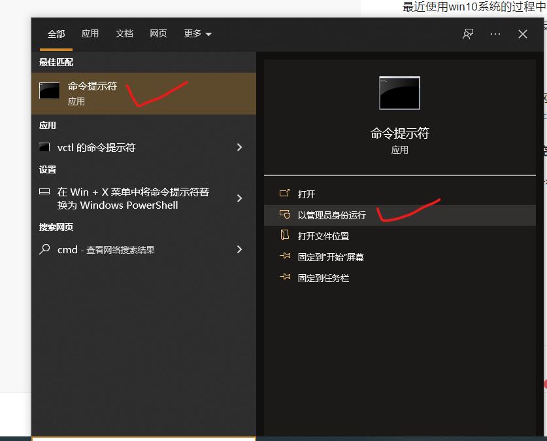Click the pin icon beside 固定到"开始"屏幕
The width and height of the screenshot is (547, 441).
284,256
